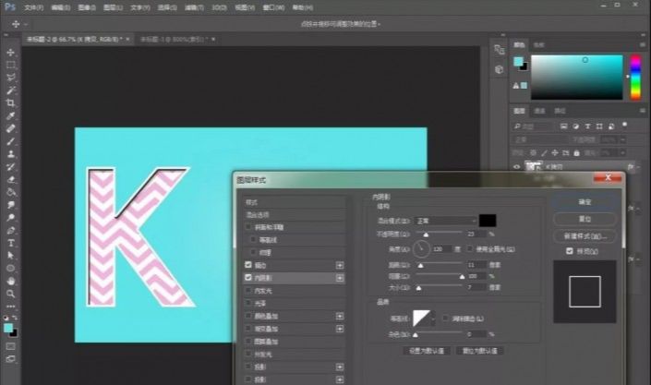Select the Eyedropper tool
Image resolution: width=651 pixels, height=385 pixels.
[11, 115]
